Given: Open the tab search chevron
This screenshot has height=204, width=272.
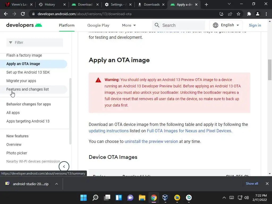Looking at the screenshot, I should (229, 4).
